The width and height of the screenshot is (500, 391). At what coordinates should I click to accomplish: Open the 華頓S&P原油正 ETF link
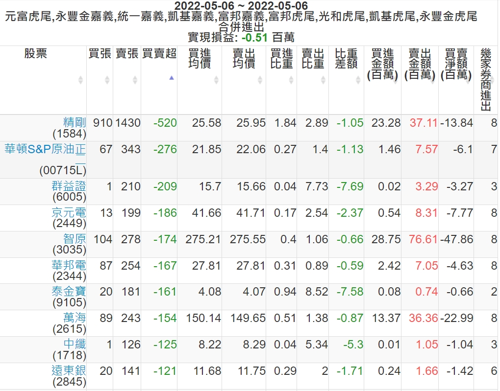(x=45, y=149)
